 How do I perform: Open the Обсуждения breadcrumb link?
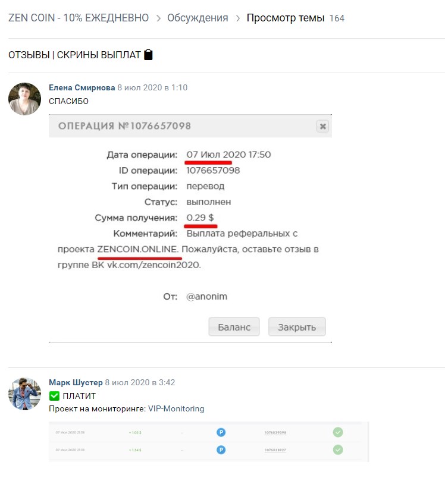pos(198,18)
